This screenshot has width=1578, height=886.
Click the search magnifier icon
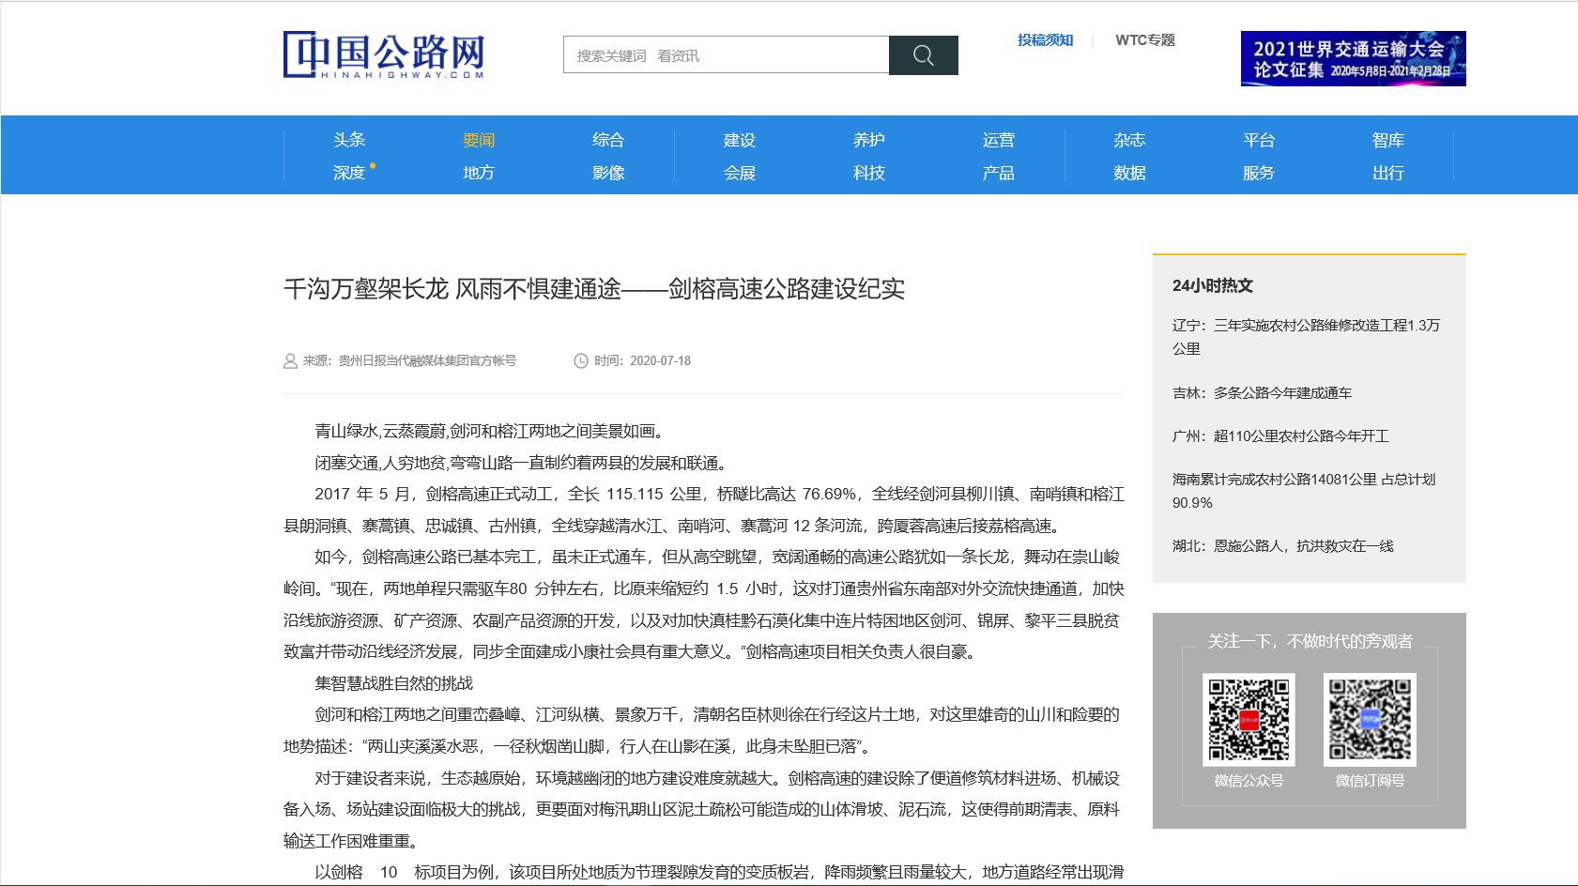923,55
